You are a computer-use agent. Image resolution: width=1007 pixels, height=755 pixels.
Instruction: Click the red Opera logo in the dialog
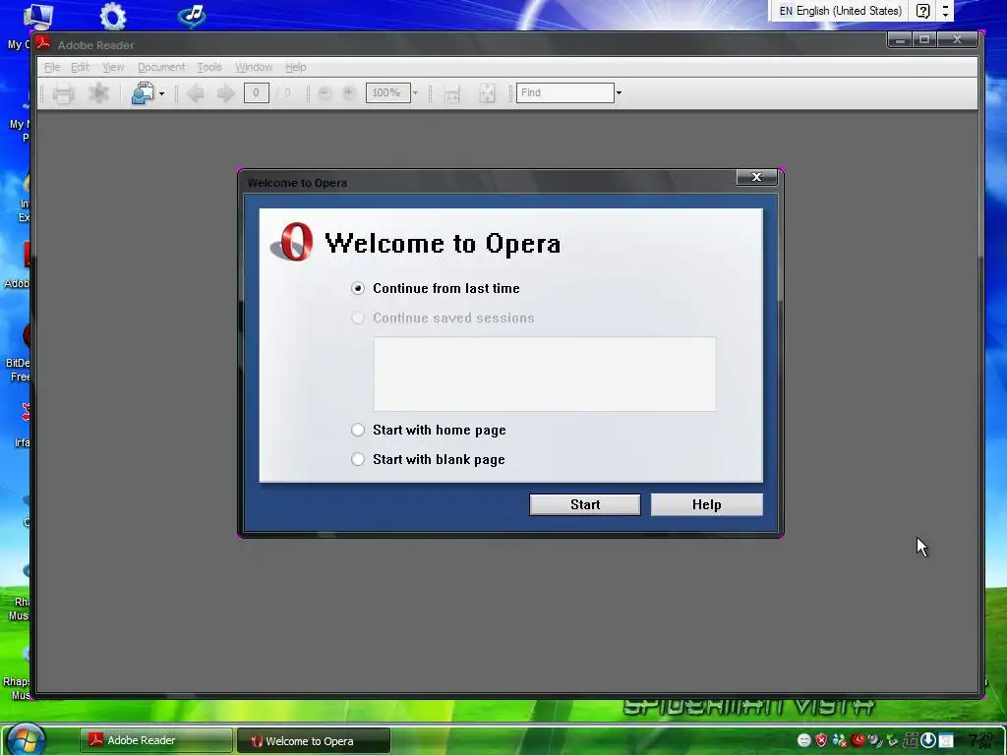[293, 242]
